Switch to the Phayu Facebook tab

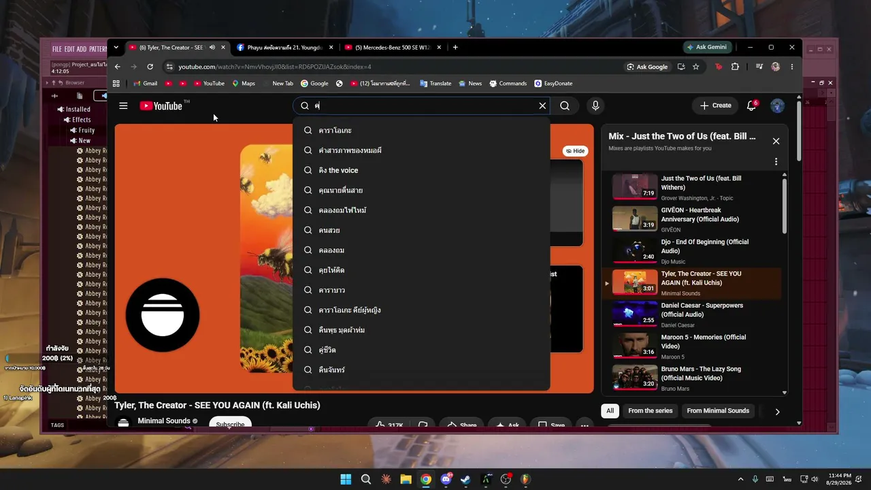coord(284,48)
